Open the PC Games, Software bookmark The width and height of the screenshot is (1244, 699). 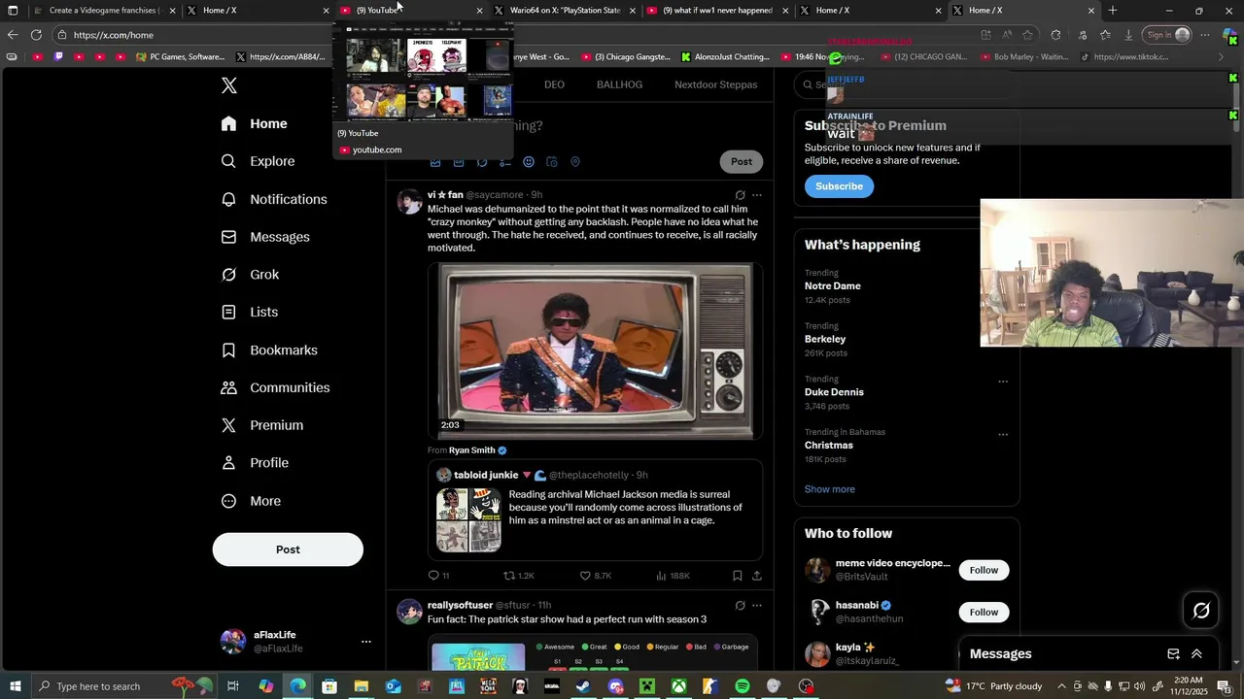click(x=181, y=57)
